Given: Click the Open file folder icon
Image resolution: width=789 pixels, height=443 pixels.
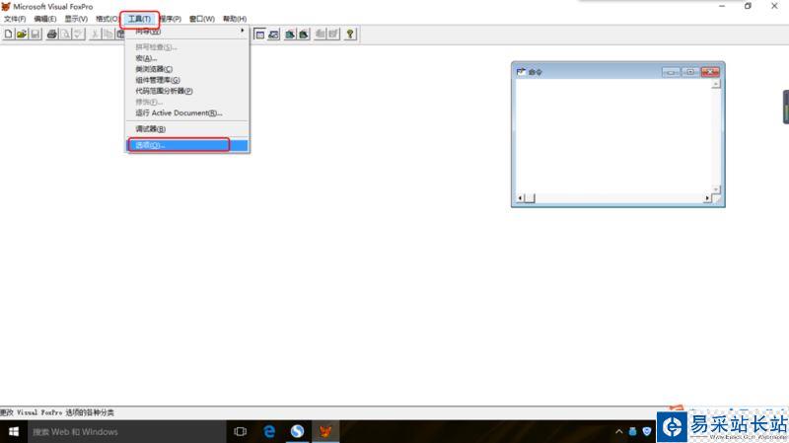Looking at the screenshot, I should [x=22, y=35].
